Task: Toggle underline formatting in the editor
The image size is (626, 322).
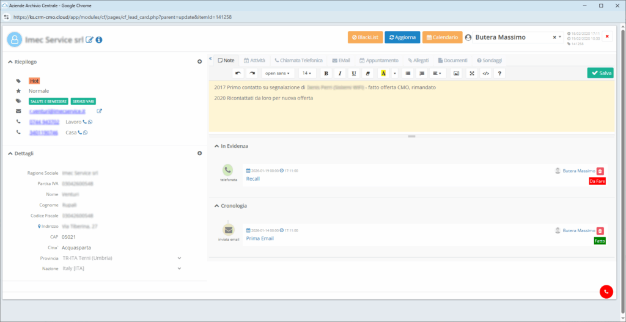Action: tap(354, 73)
